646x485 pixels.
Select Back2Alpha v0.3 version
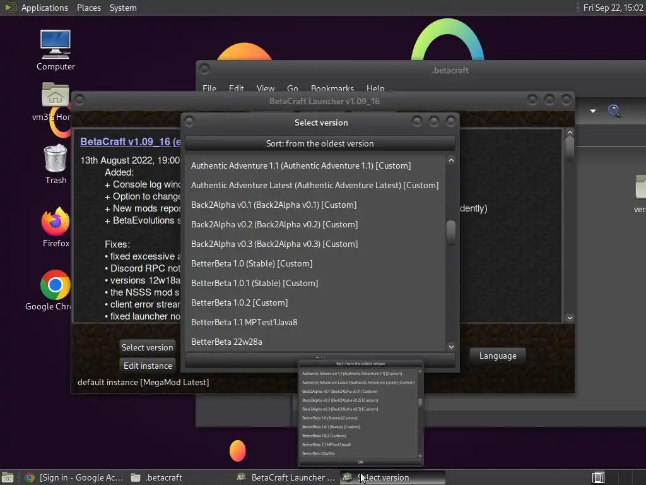[x=315, y=244]
